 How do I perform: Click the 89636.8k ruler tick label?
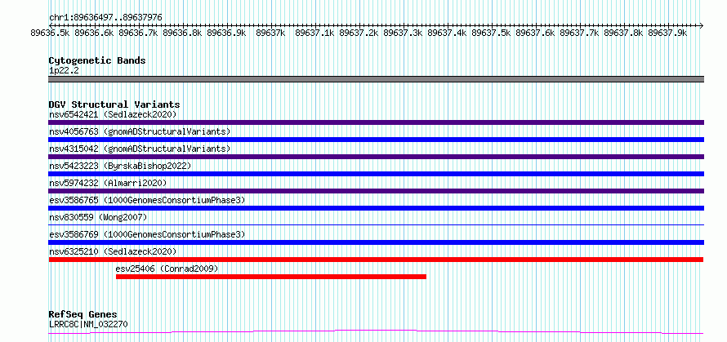(182, 33)
